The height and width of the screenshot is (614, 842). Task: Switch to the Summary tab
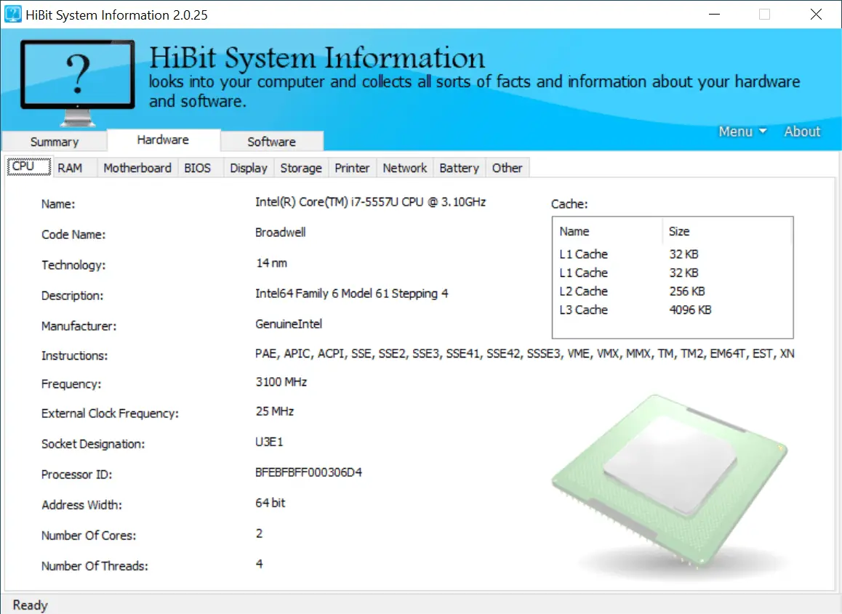55,142
